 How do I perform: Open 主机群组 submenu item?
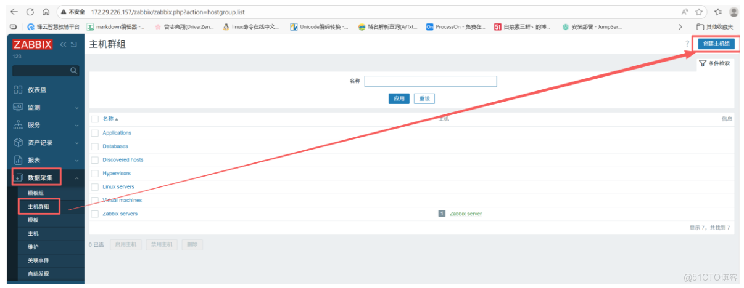click(38, 207)
